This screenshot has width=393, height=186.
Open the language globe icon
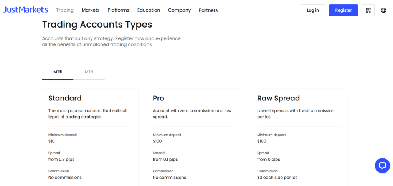[383, 10]
